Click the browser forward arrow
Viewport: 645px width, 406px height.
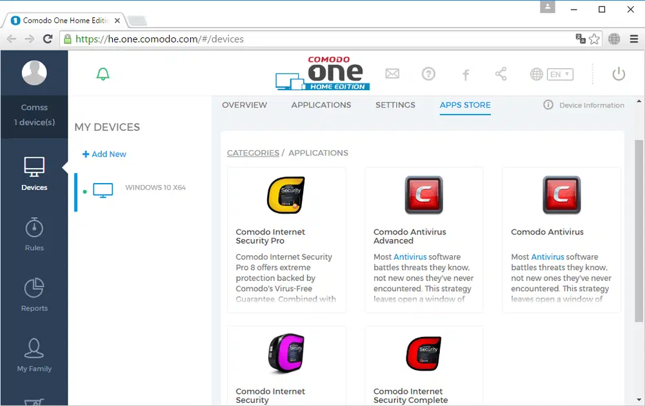pos(29,39)
